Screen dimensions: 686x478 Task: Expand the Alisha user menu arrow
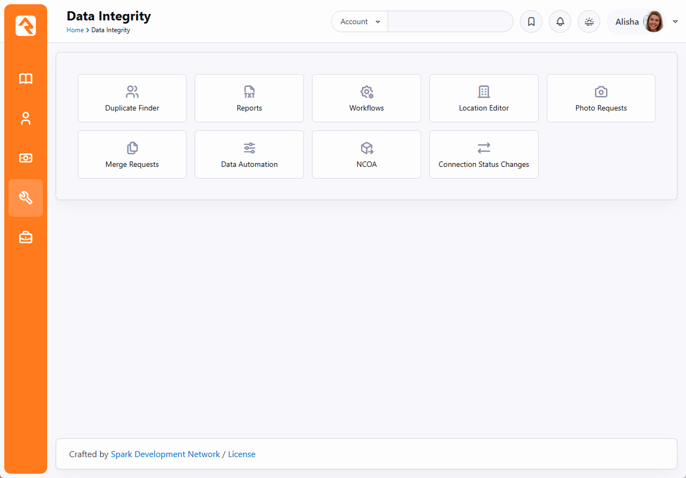[675, 22]
